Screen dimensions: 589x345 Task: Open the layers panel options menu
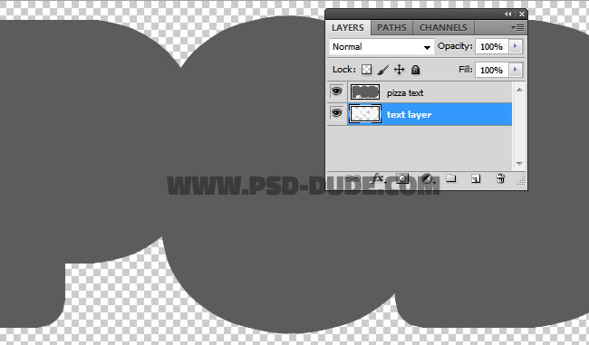coord(517,27)
